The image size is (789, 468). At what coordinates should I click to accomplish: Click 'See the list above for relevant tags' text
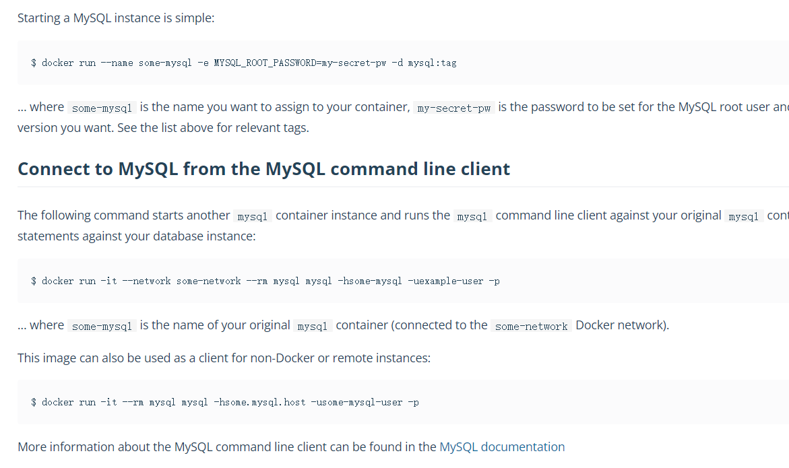[214, 128]
